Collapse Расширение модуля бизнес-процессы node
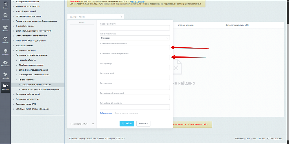 [x=14, y=55]
